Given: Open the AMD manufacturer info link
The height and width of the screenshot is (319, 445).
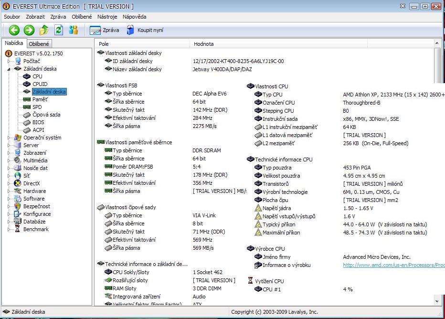Looking at the screenshot, I should (393, 265).
